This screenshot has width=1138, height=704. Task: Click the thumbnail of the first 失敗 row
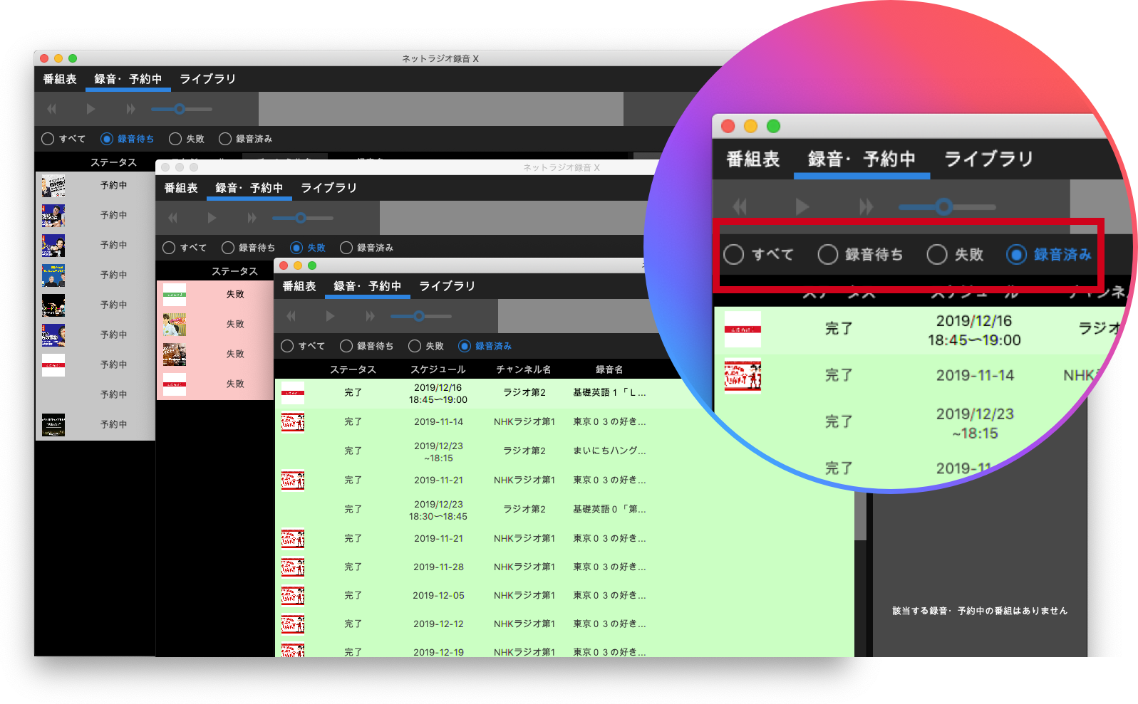[175, 295]
